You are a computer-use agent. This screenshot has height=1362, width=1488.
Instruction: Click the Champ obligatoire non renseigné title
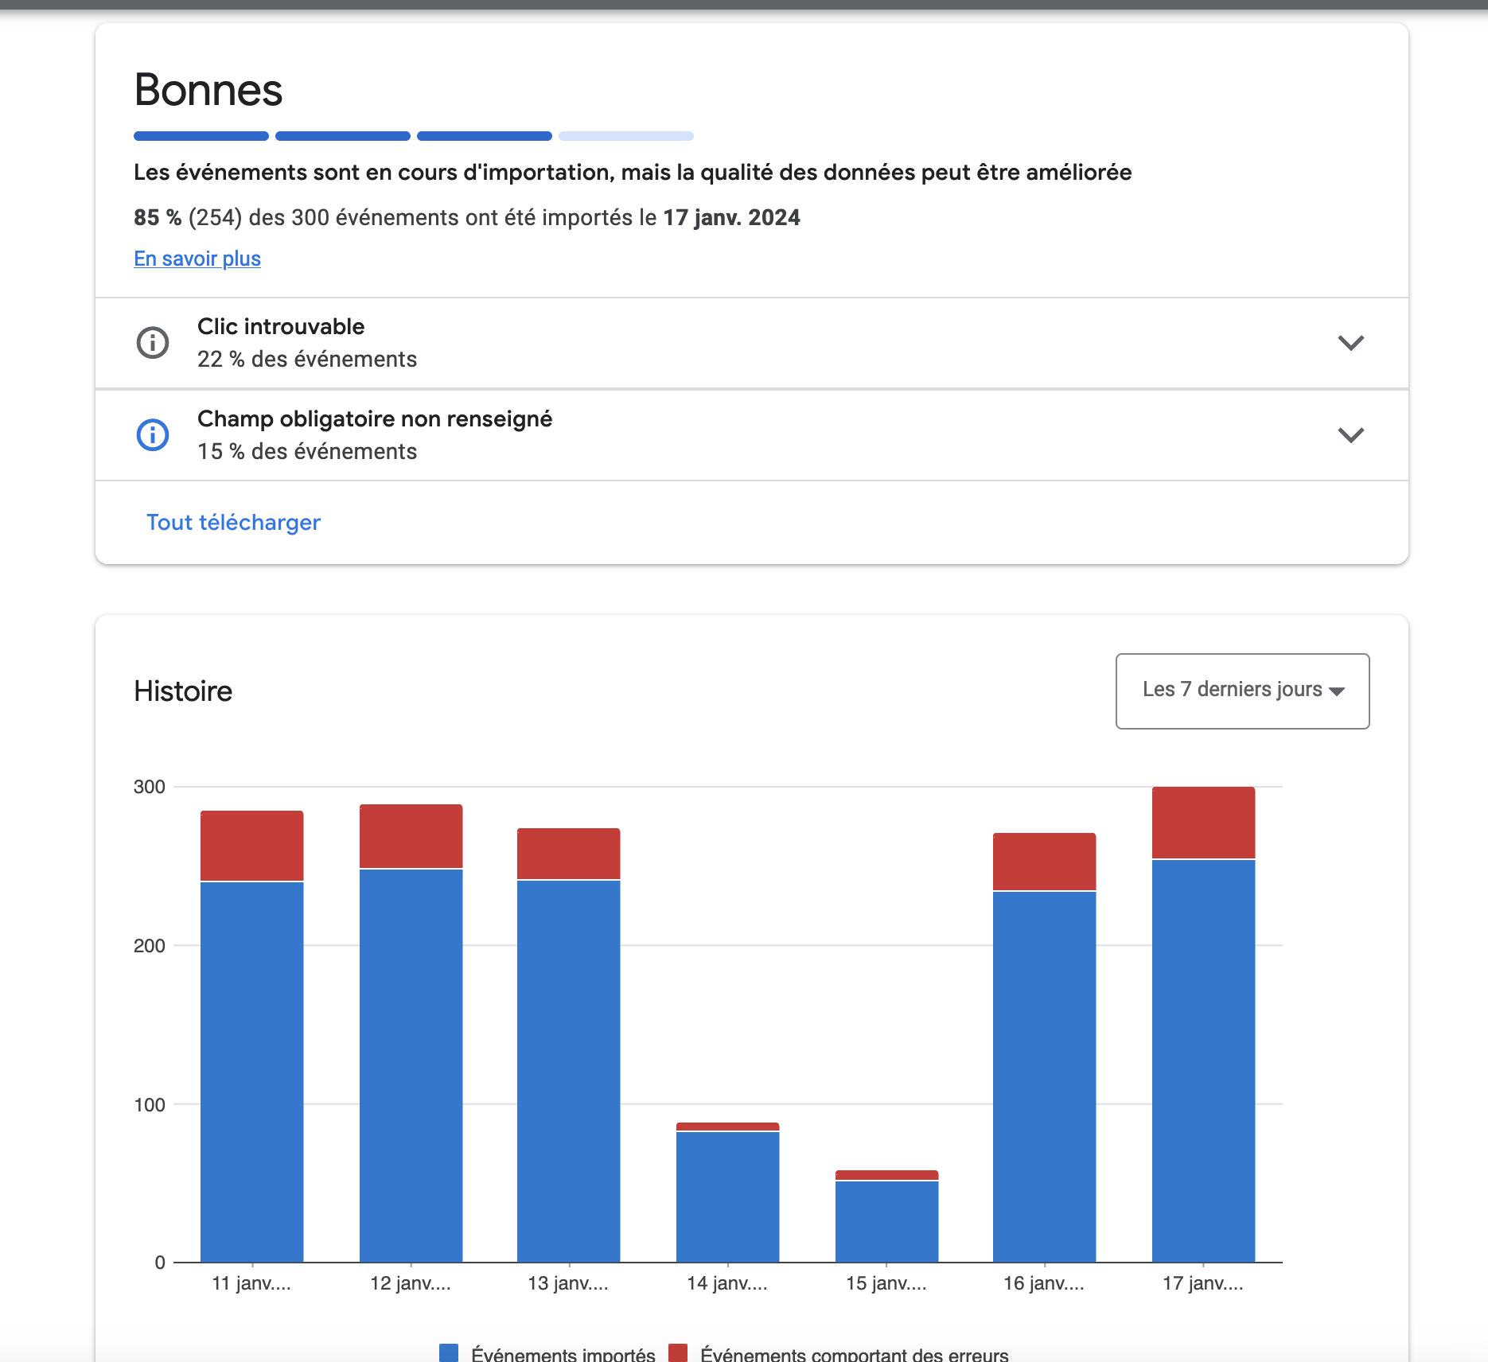[x=375, y=419]
